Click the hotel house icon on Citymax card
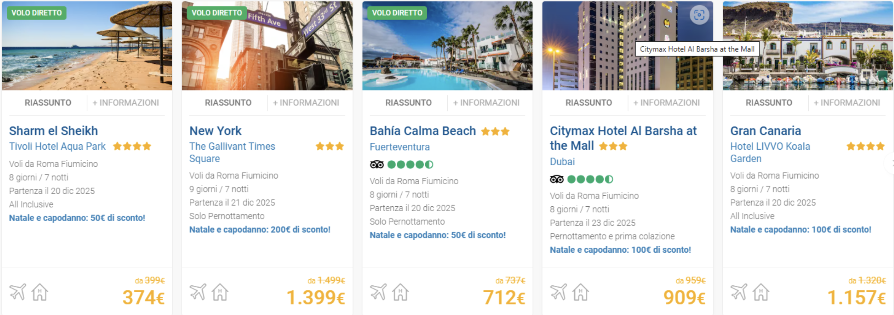 coord(580,292)
